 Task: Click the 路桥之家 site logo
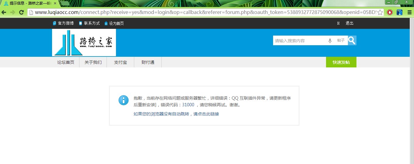tap(84, 43)
